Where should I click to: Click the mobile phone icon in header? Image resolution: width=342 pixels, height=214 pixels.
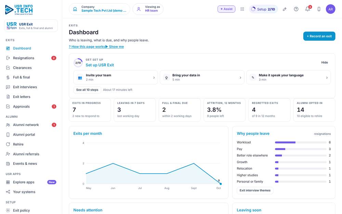pyautogui.click(x=319, y=9)
